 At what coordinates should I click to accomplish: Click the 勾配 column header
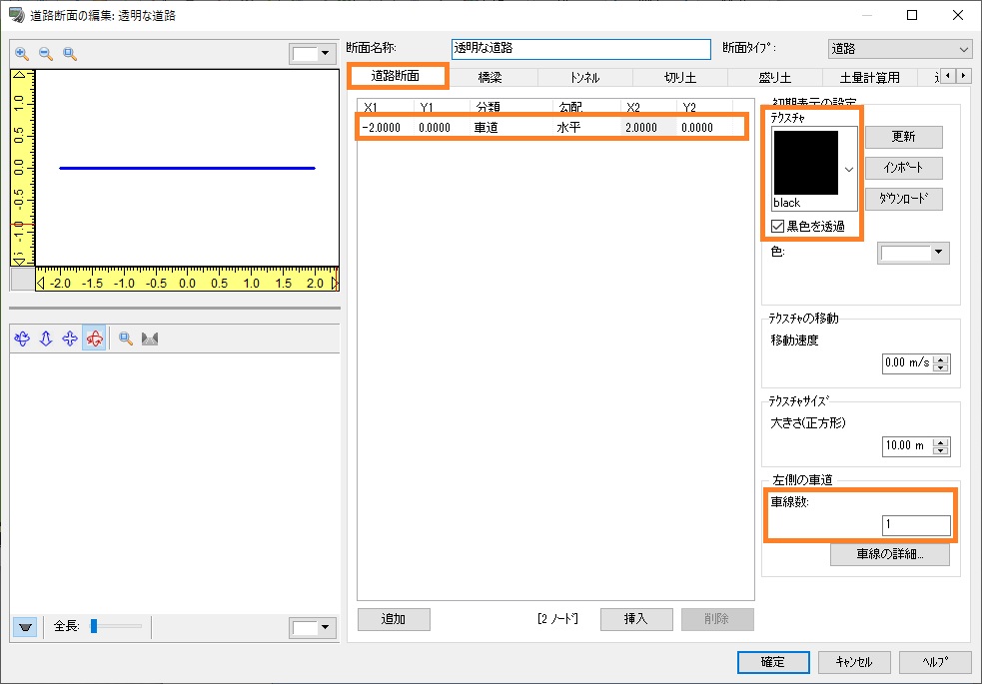click(x=586, y=107)
